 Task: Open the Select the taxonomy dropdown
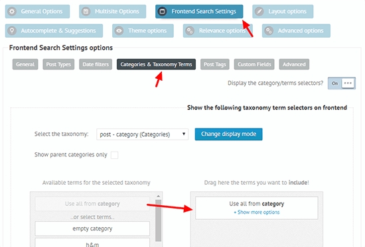pos(143,134)
